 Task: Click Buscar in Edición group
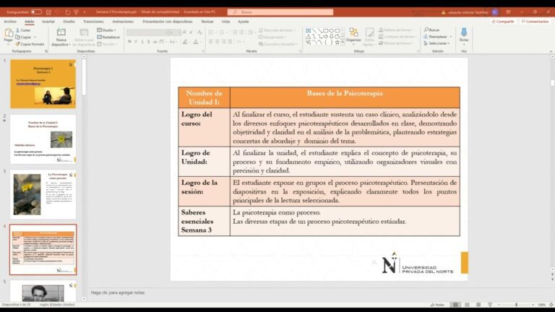click(x=432, y=30)
